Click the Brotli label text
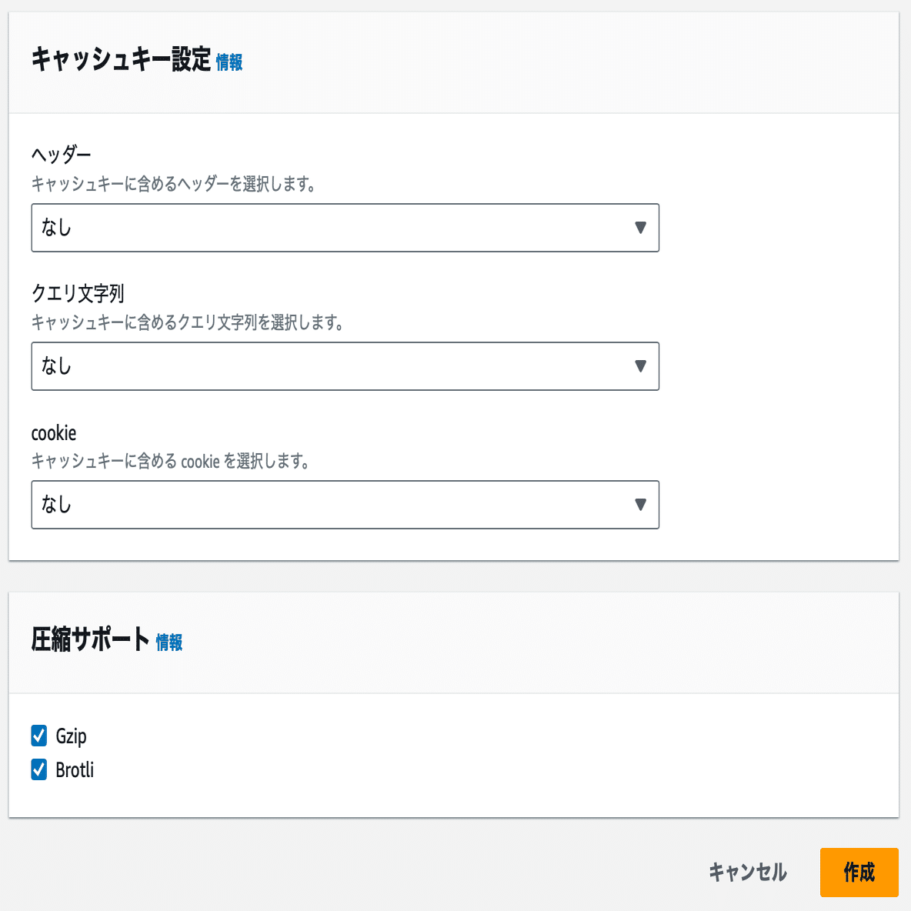 75,770
